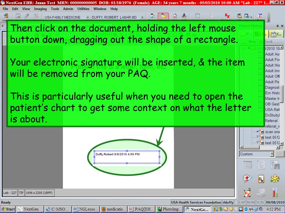Switch to NGLesso... Word taskbar button

86,209
